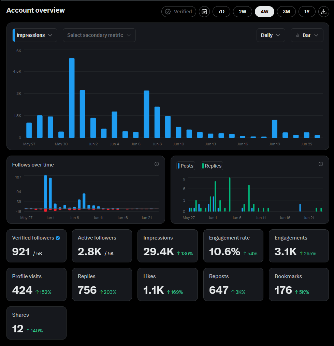Click the 5K% bookmarks increase value
This screenshot has height=346, width=334.
click(302, 292)
